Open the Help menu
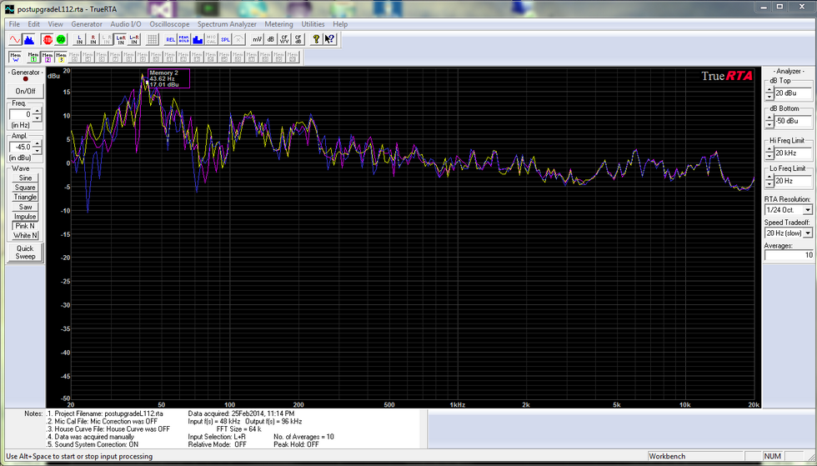Screen dimensions: 817x466 click(340, 24)
